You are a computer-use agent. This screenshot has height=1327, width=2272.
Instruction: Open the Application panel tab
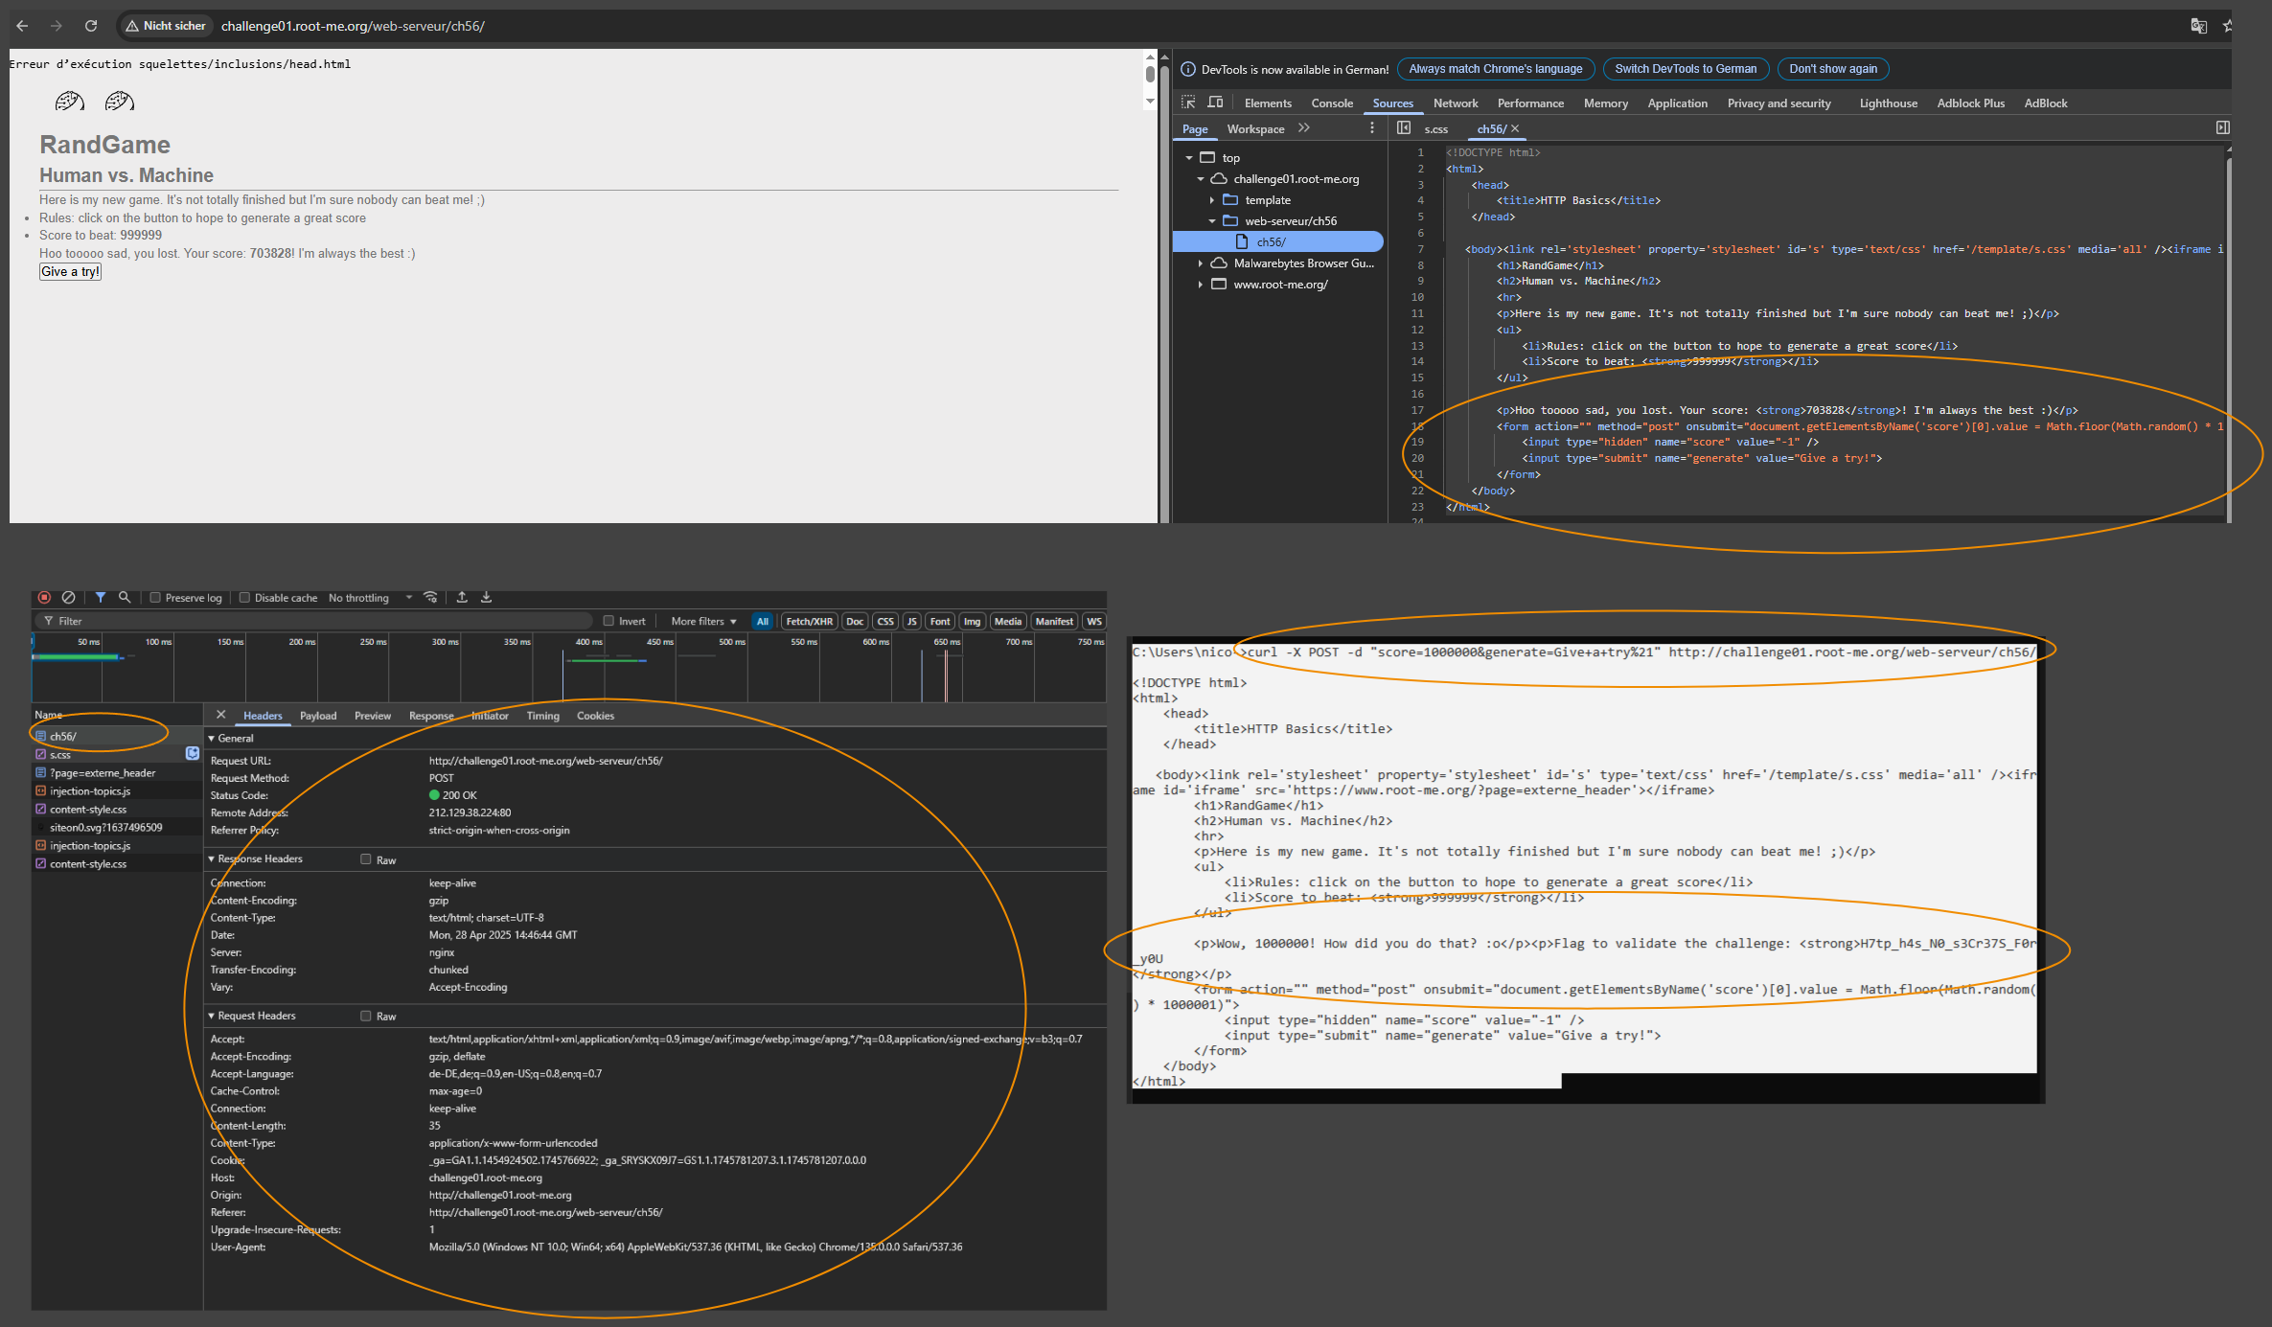point(1677,103)
